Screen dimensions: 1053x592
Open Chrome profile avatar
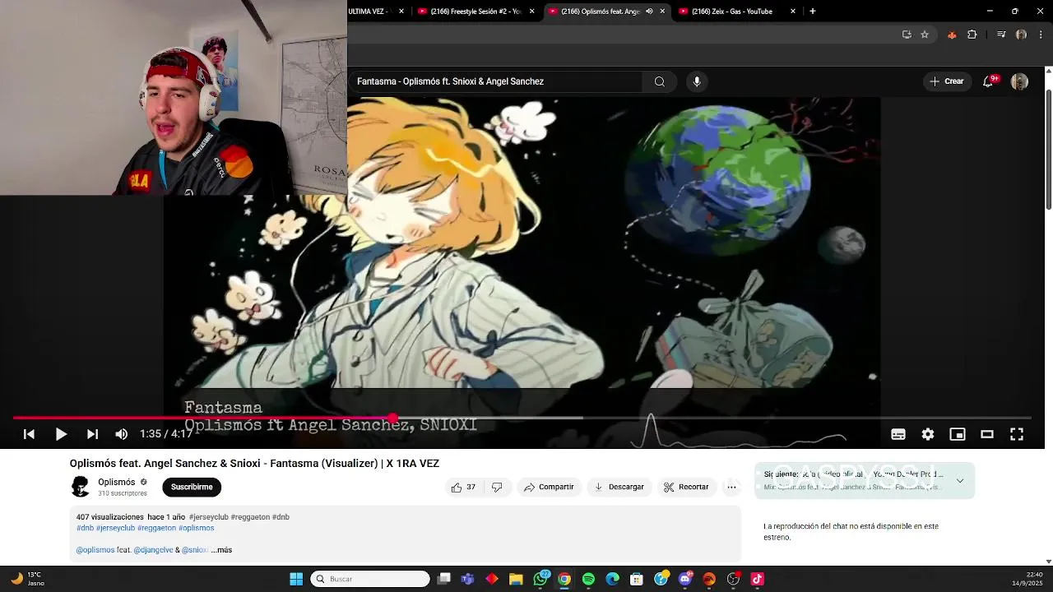[1021, 35]
